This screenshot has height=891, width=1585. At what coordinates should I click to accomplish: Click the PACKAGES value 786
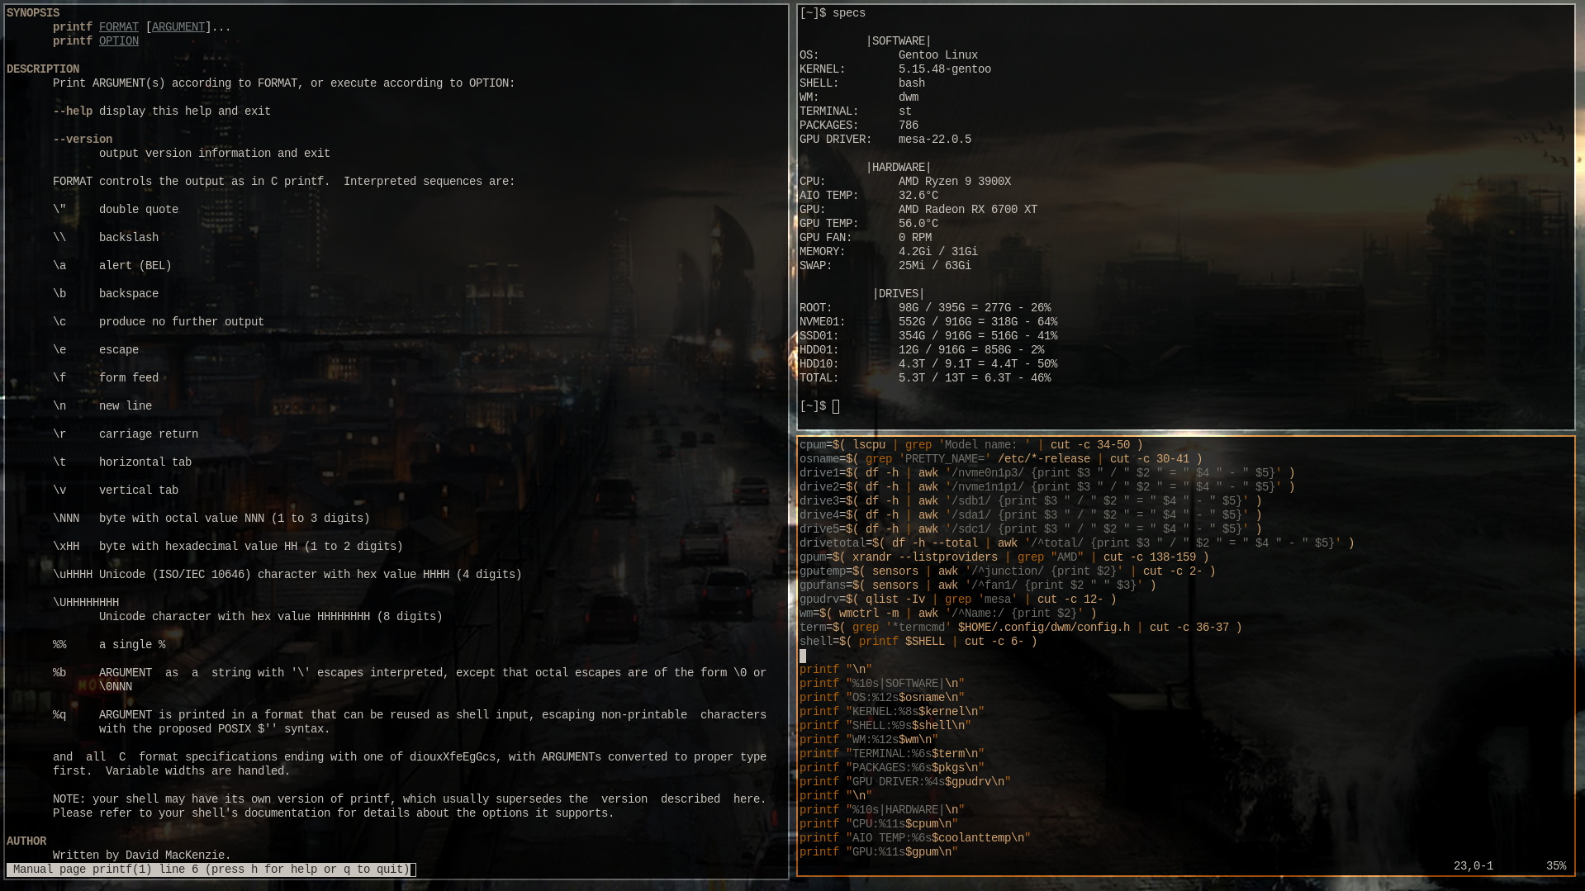[x=909, y=126]
